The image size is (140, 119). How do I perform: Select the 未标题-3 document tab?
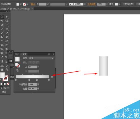point(15,9)
